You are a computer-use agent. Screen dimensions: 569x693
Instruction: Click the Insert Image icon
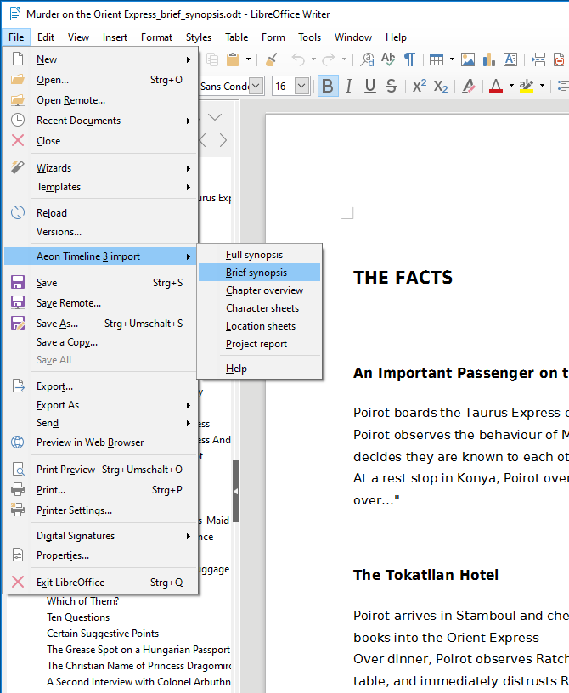pos(468,59)
